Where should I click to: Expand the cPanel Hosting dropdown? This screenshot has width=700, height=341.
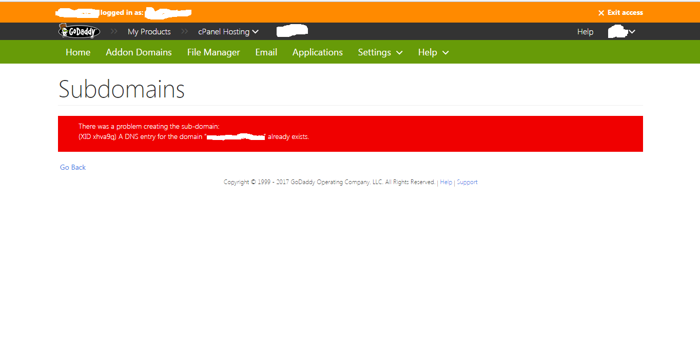pyautogui.click(x=228, y=31)
